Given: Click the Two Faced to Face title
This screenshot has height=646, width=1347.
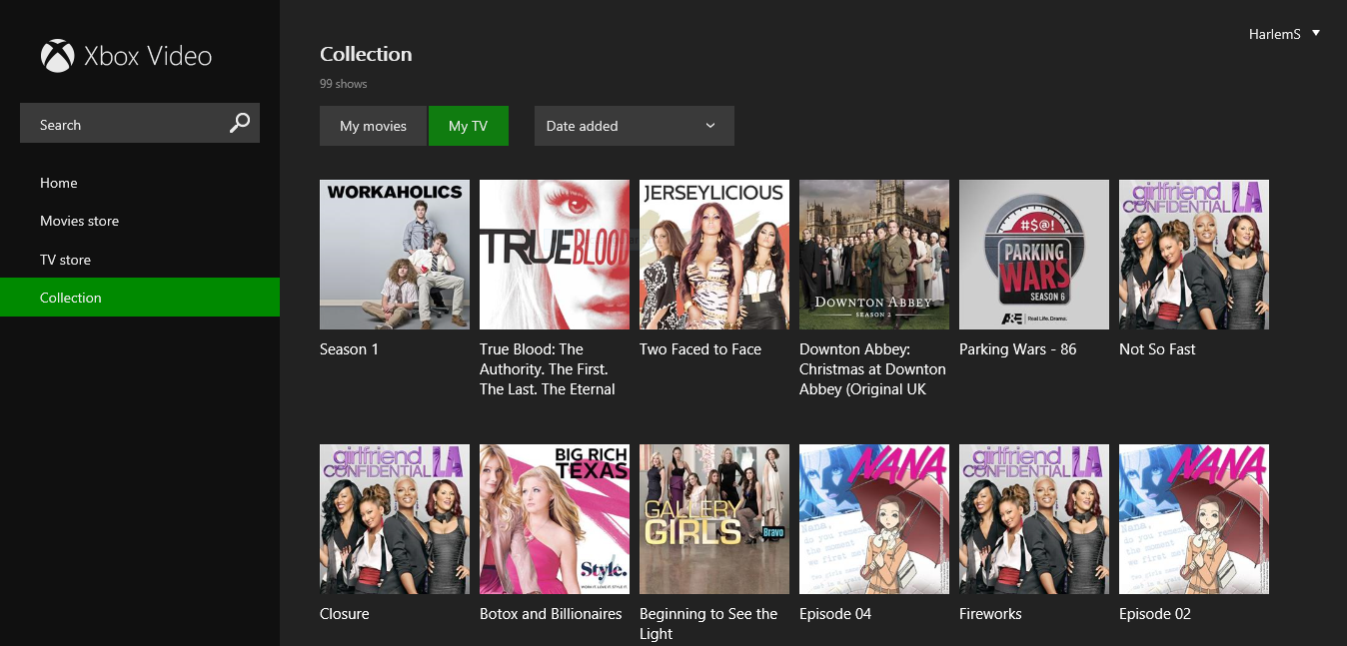Looking at the screenshot, I should [700, 349].
